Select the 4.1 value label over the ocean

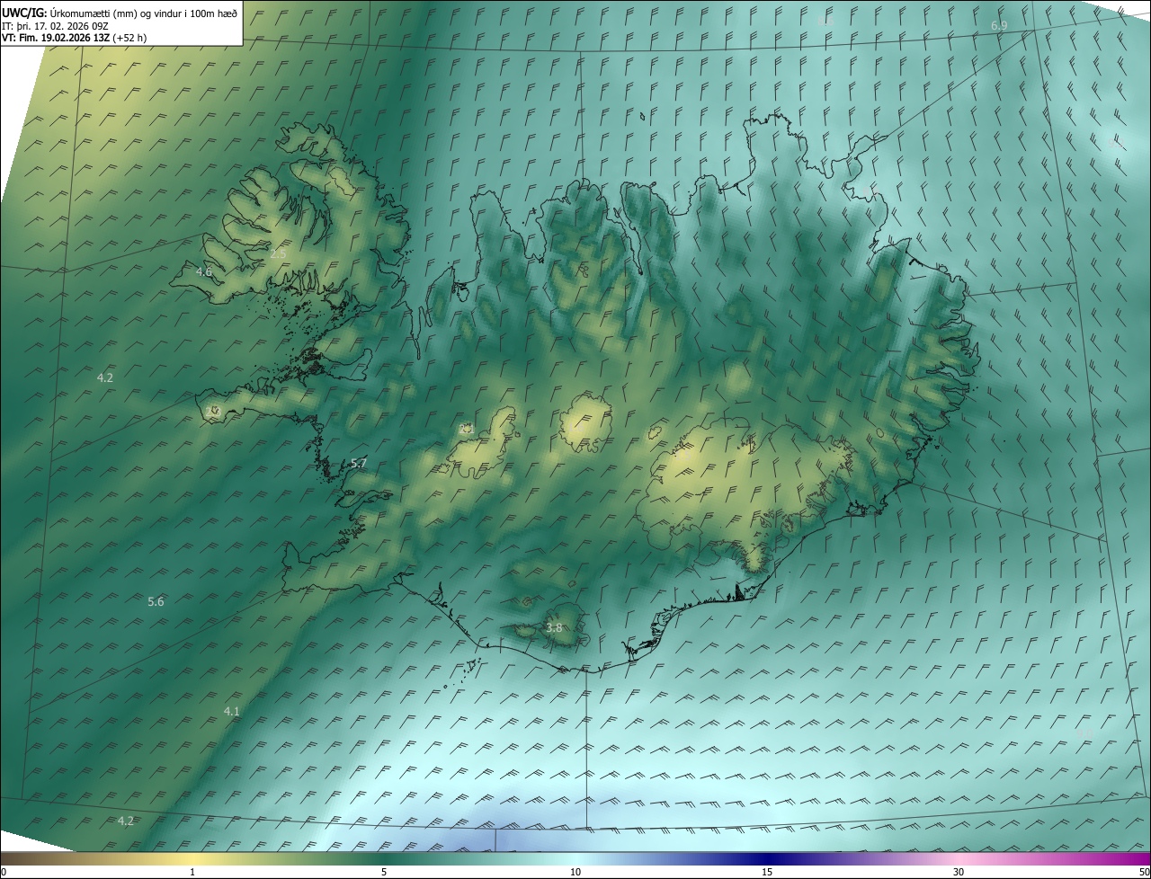232,712
